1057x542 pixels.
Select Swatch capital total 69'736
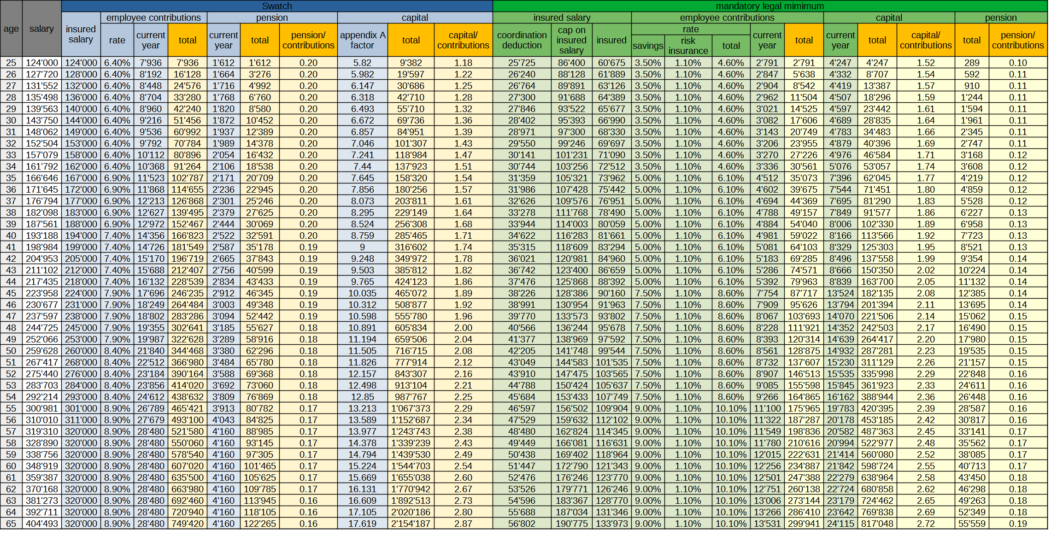(411, 120)
